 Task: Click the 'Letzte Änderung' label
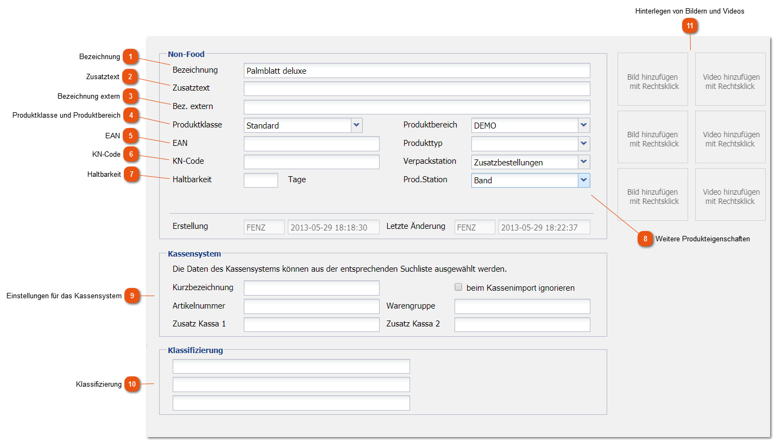[x=416, y=226]
